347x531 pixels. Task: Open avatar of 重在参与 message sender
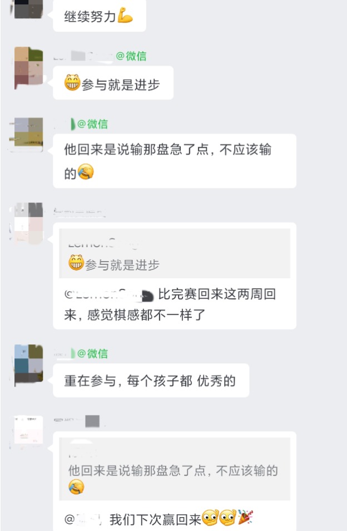[28, 365]
